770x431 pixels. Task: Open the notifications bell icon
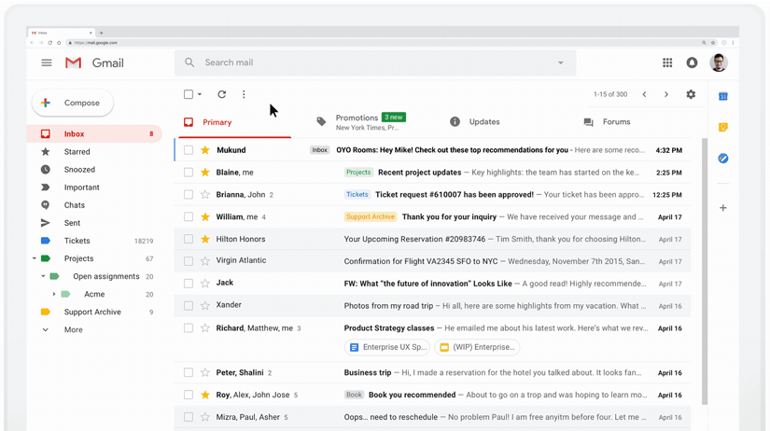click(692, 63)
